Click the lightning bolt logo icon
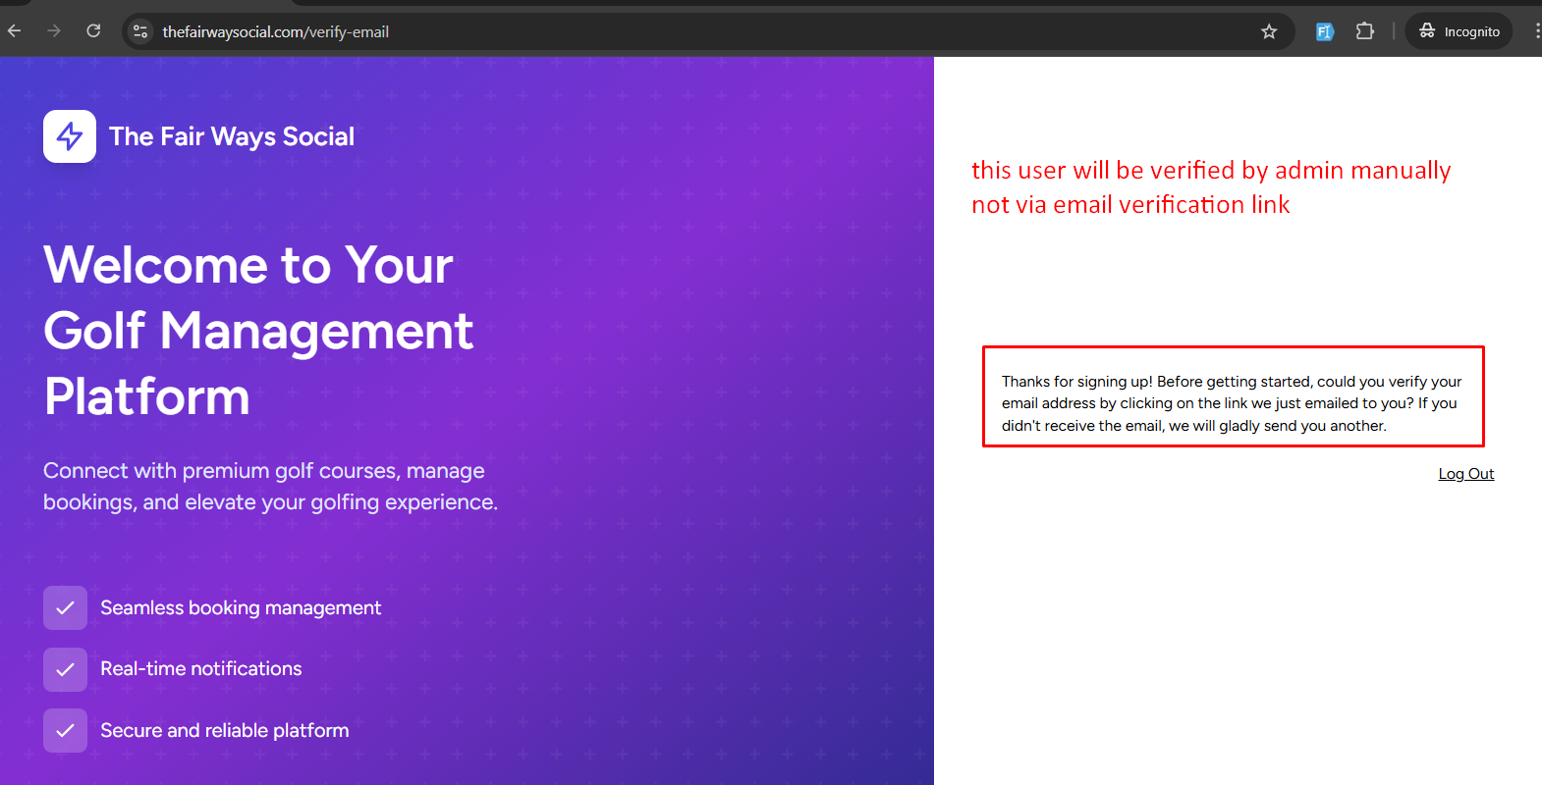The width and height of the screenshot is (1542, 785). coord(70,136)
